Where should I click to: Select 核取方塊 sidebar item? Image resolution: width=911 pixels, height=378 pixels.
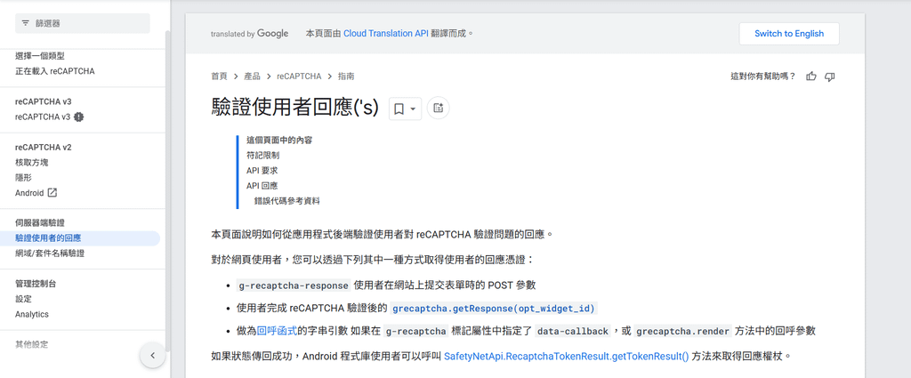[x=31, y=163]
